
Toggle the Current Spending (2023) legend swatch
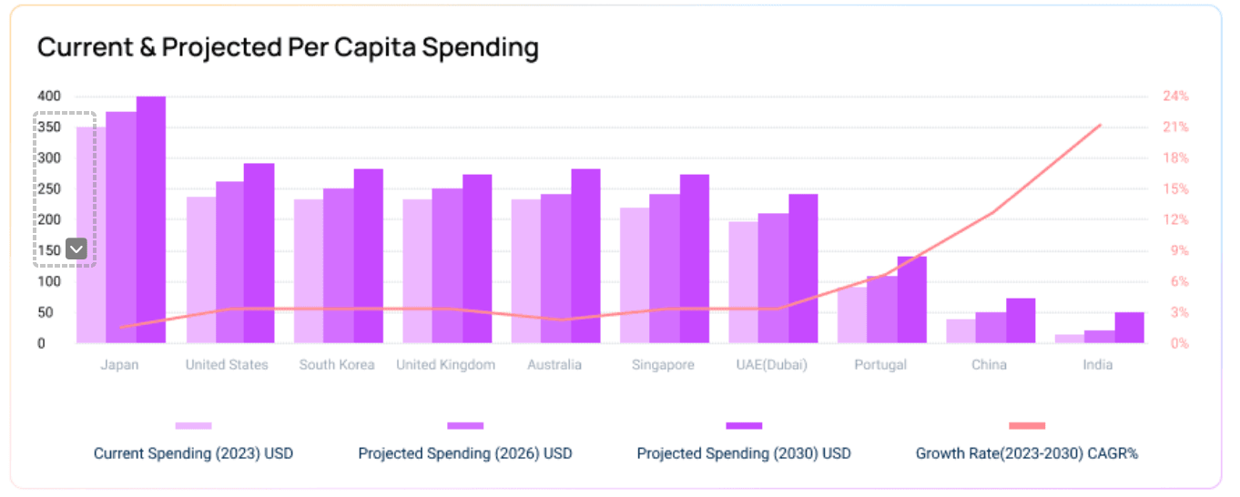[x=193, y=425]
